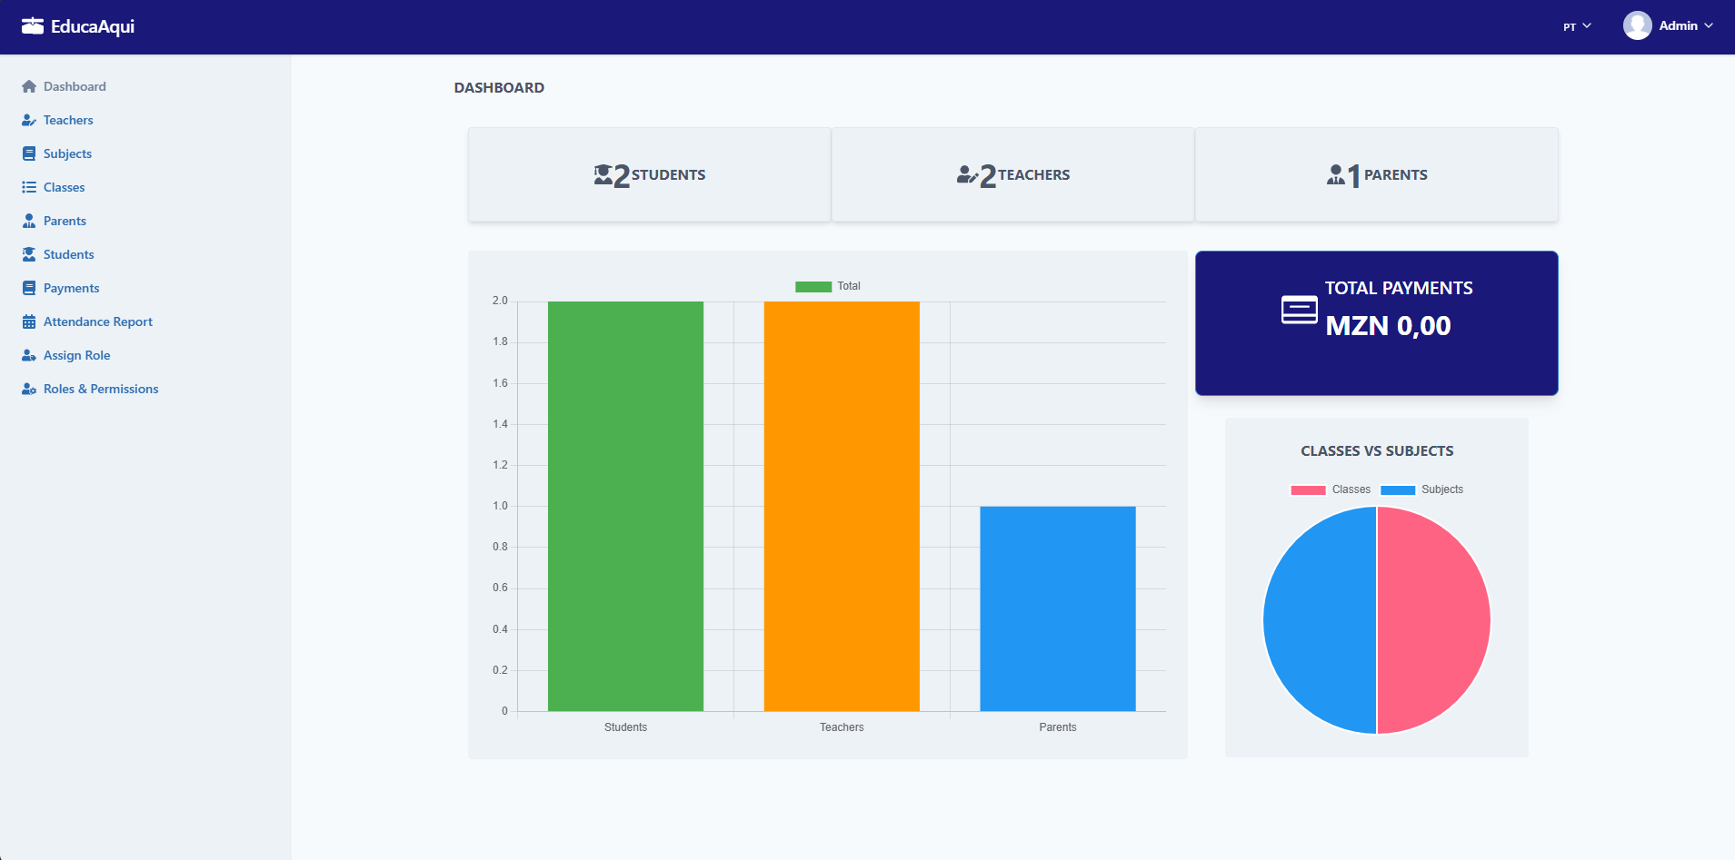Viewport: 1735px width, 860px height.
Task: Toggle the Subjects legend in pie chart
Action: (x=1422, y=489)
